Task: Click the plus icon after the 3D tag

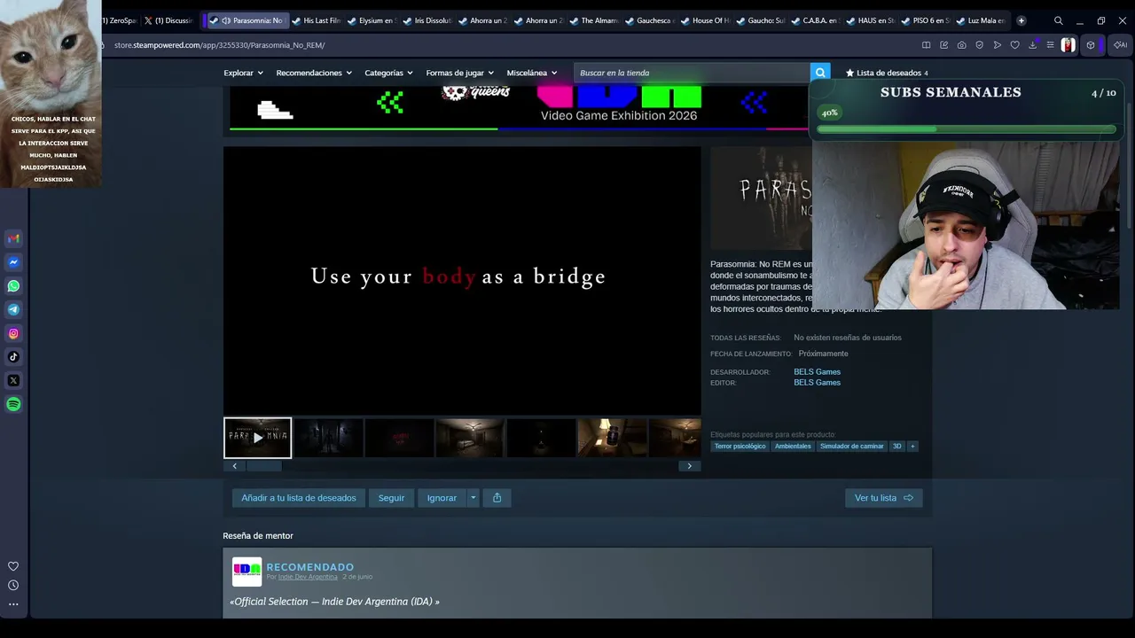Action: (x=912, y=447)
